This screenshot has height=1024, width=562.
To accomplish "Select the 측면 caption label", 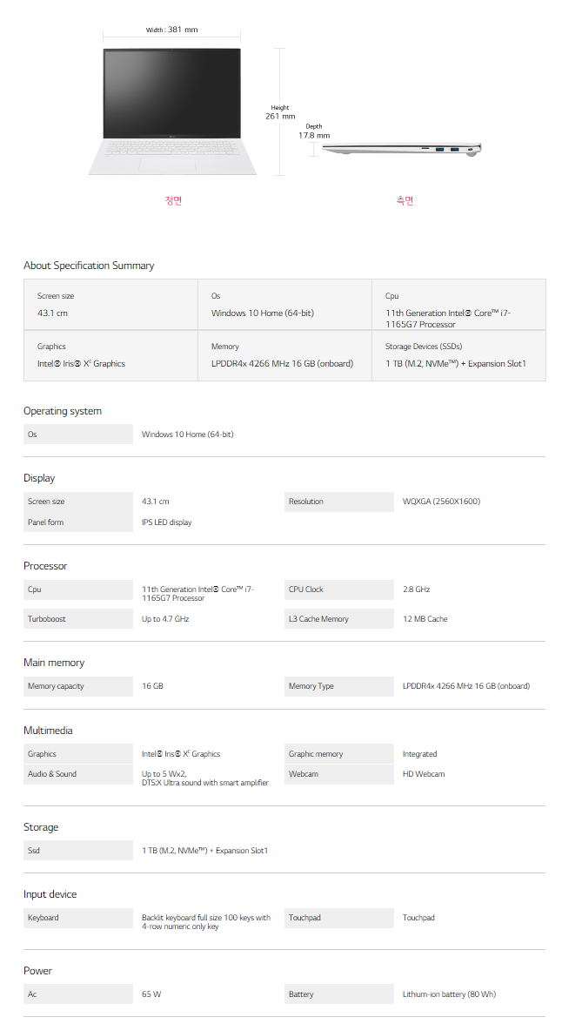I will click(x=405, y=200).
